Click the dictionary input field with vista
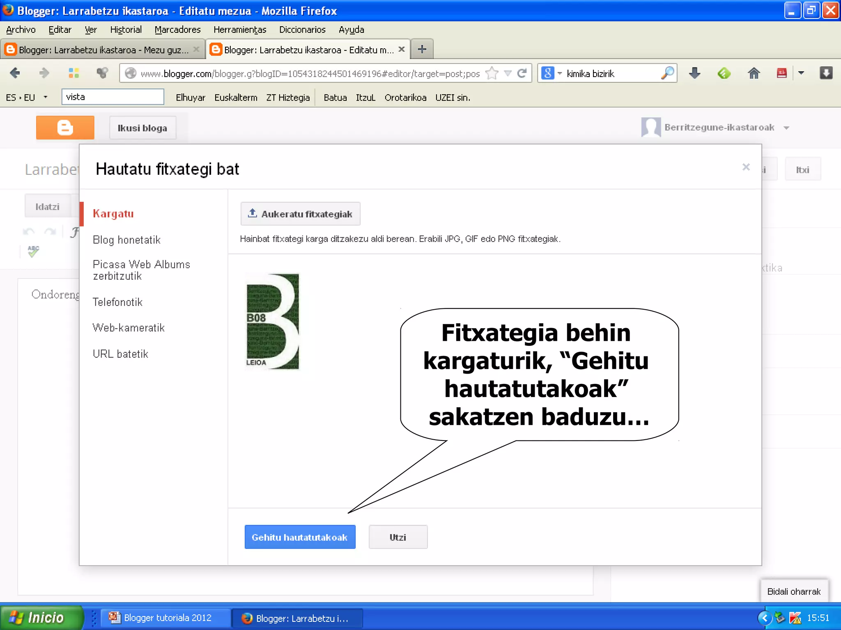 tap(113, 97)
